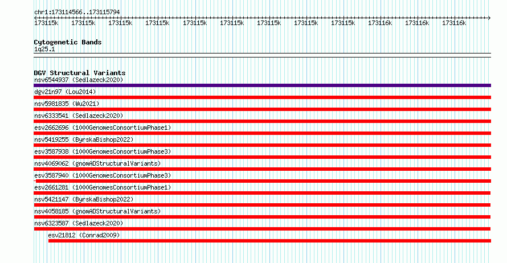Viewport: 507px width, 263px height.
Task: Click the nsv6544937 (Sedlazeck2020) label
Action: [79, 80]
